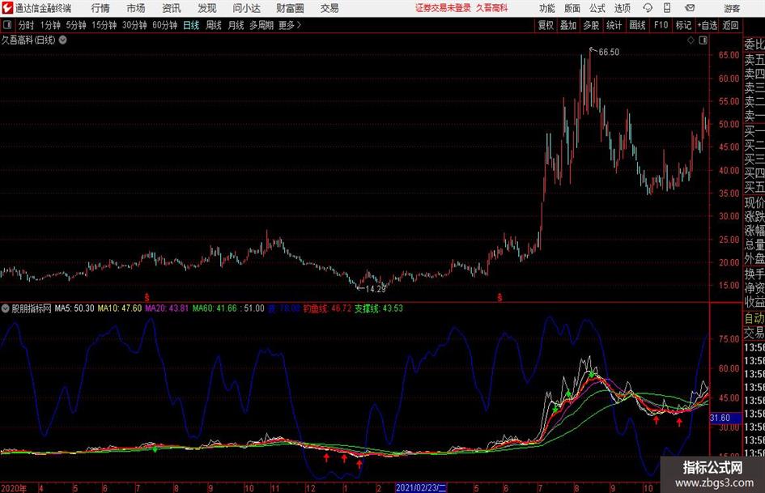The height and width of the screenshot is (493, 765).
Task: Click the diamond icon atop the chart
Action: [x=691, y=40]
